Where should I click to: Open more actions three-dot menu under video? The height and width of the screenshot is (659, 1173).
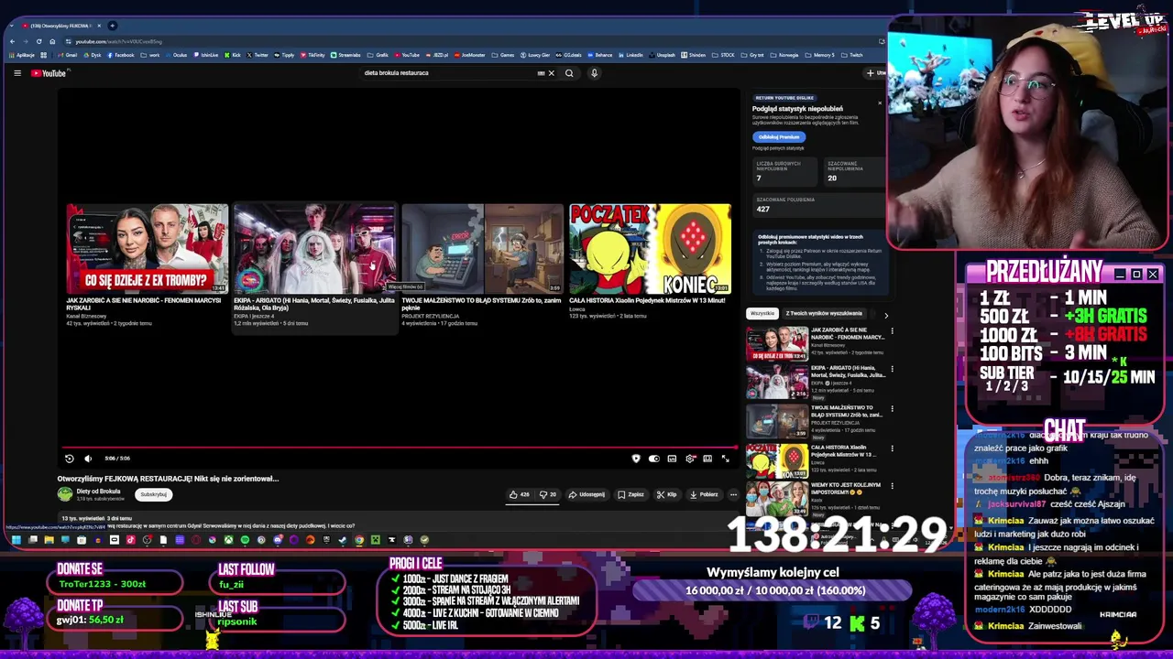733,494
